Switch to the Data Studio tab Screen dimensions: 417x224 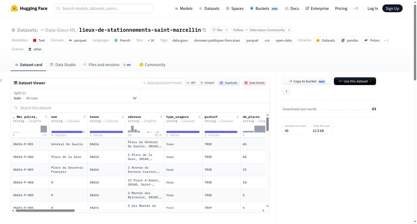[x=63, y=65]
